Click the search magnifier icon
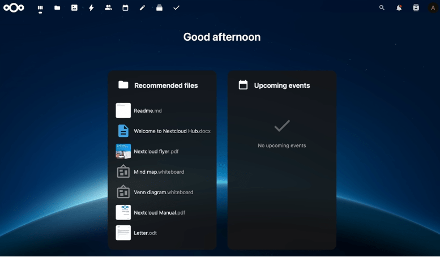 click(382, 8)
